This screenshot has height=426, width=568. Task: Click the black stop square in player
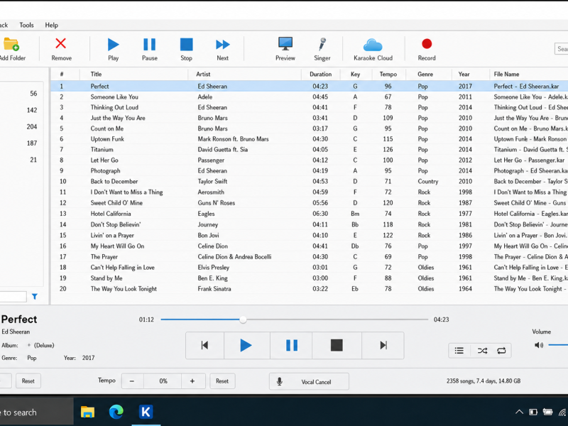pyautogui.click(x=337, y=345)
